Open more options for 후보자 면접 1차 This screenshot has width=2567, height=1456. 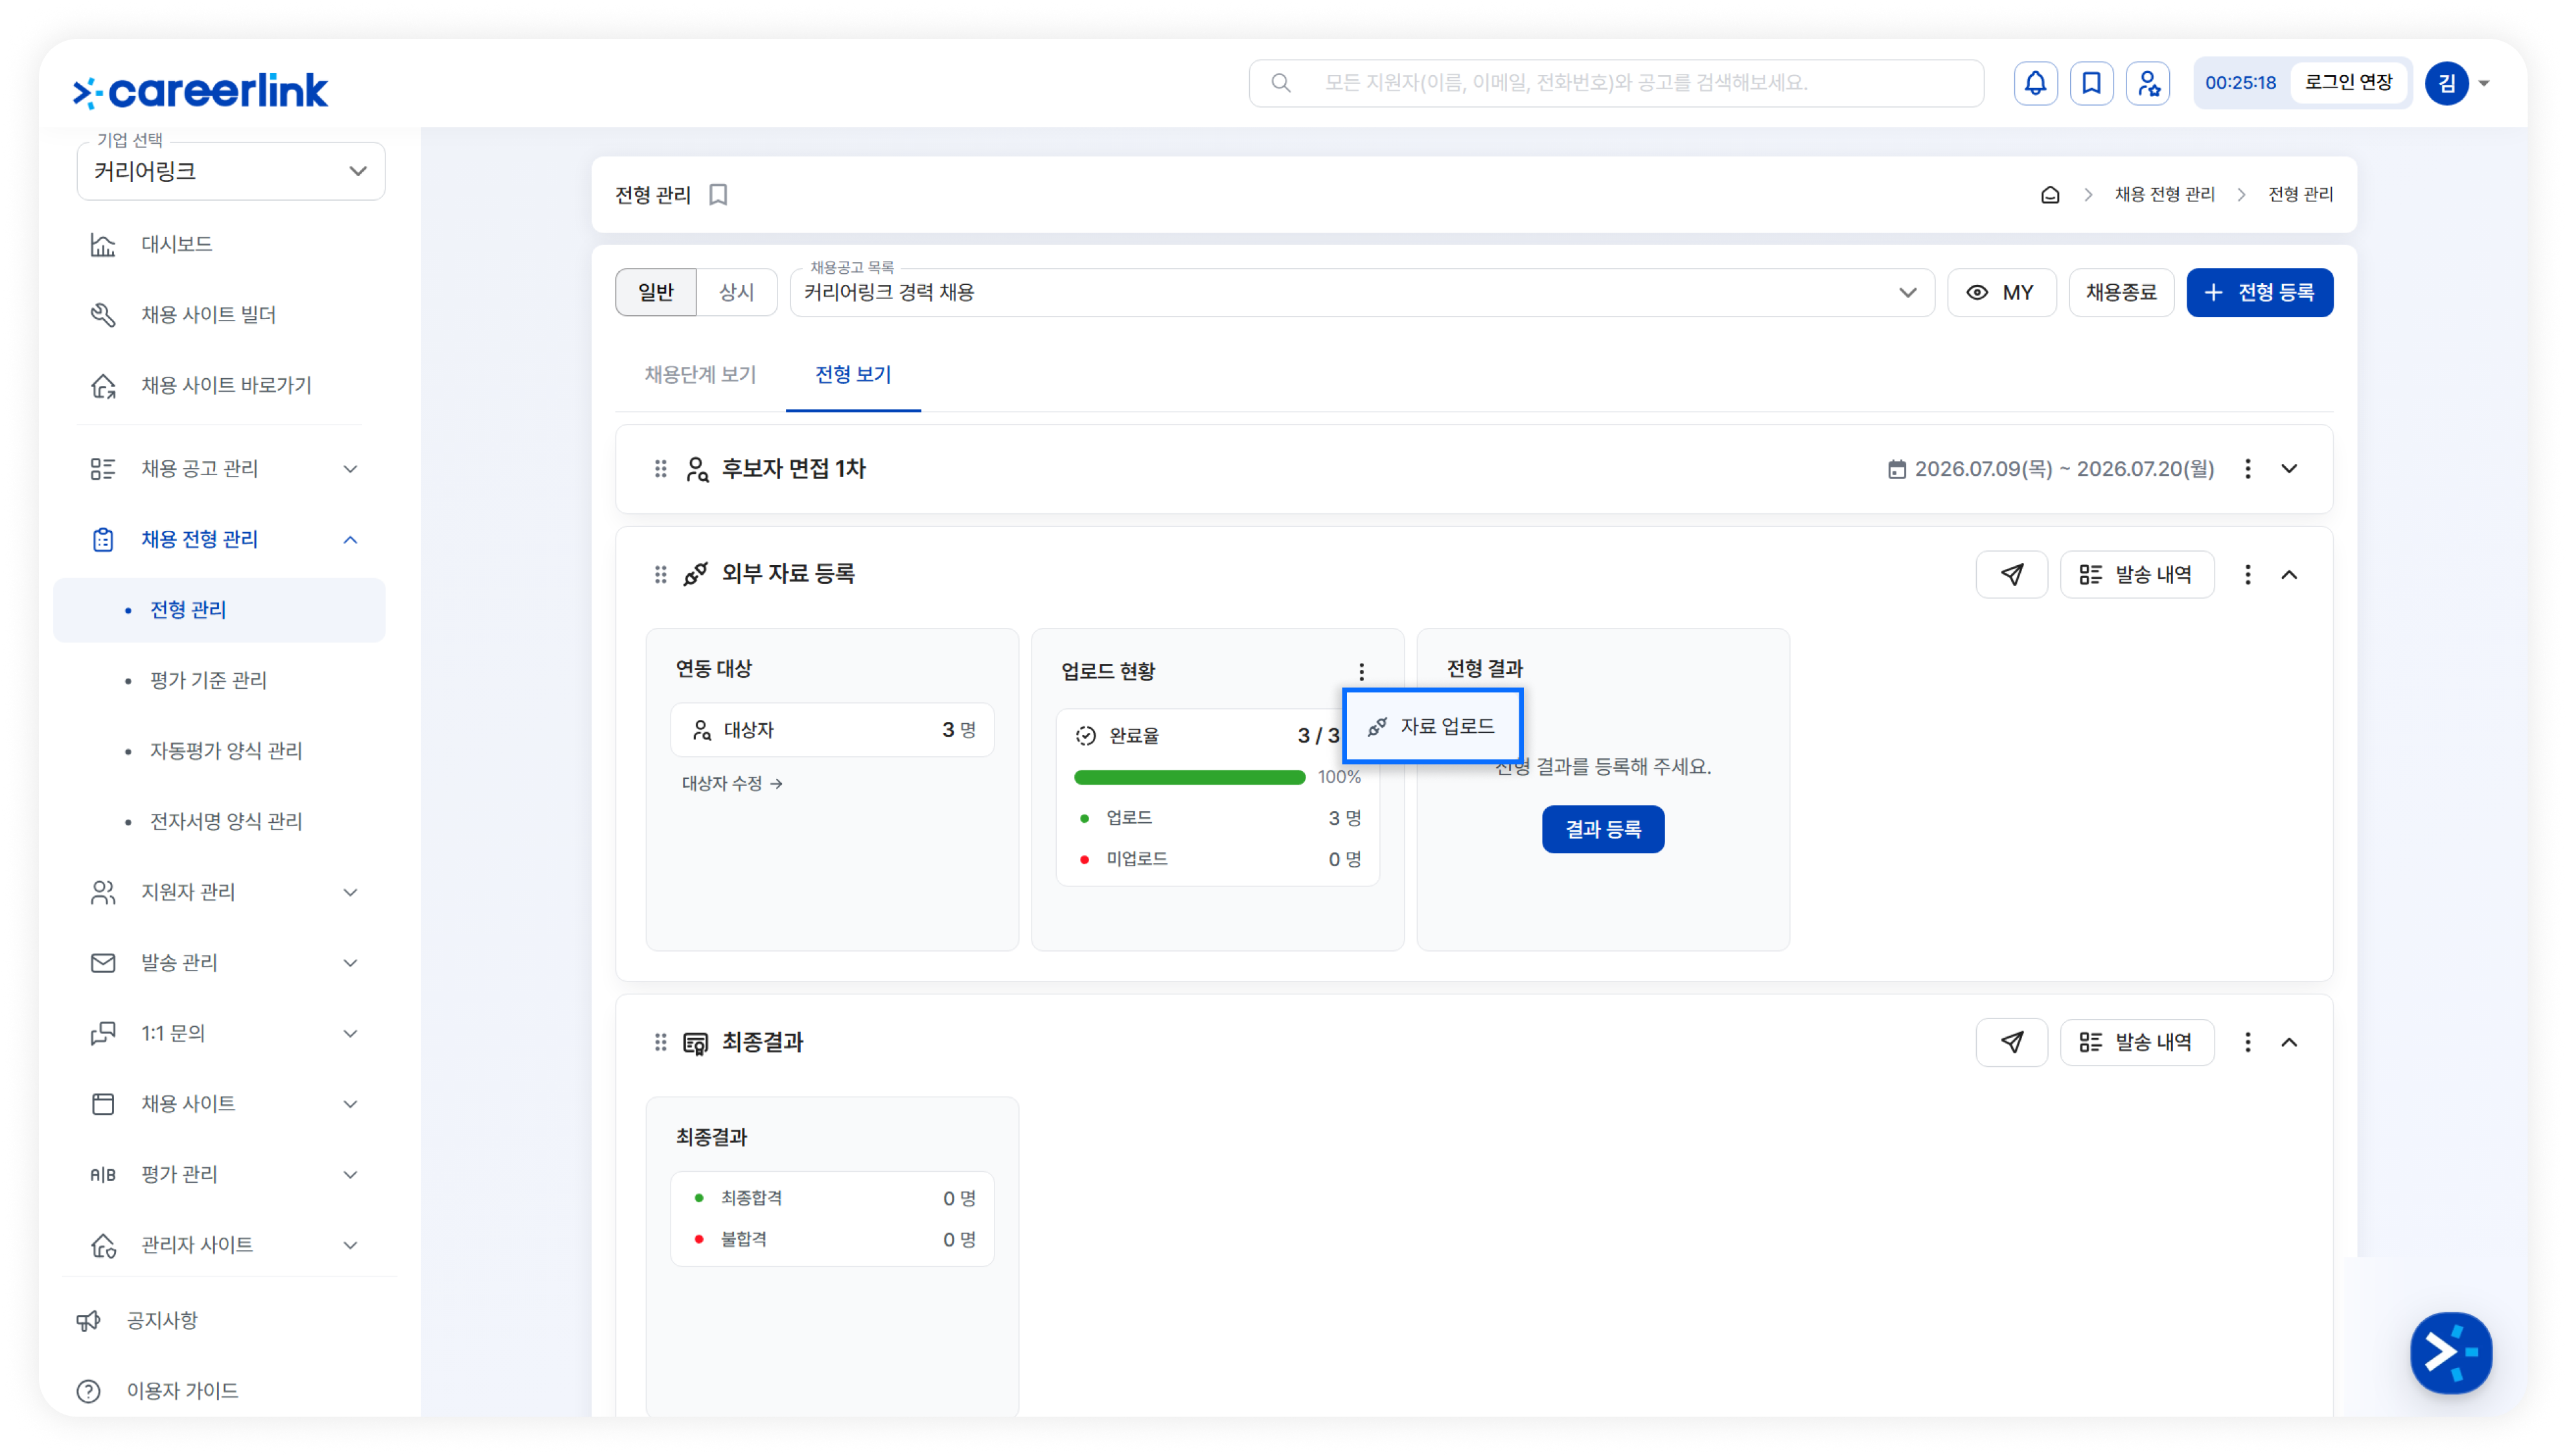tap(2248, 469)
